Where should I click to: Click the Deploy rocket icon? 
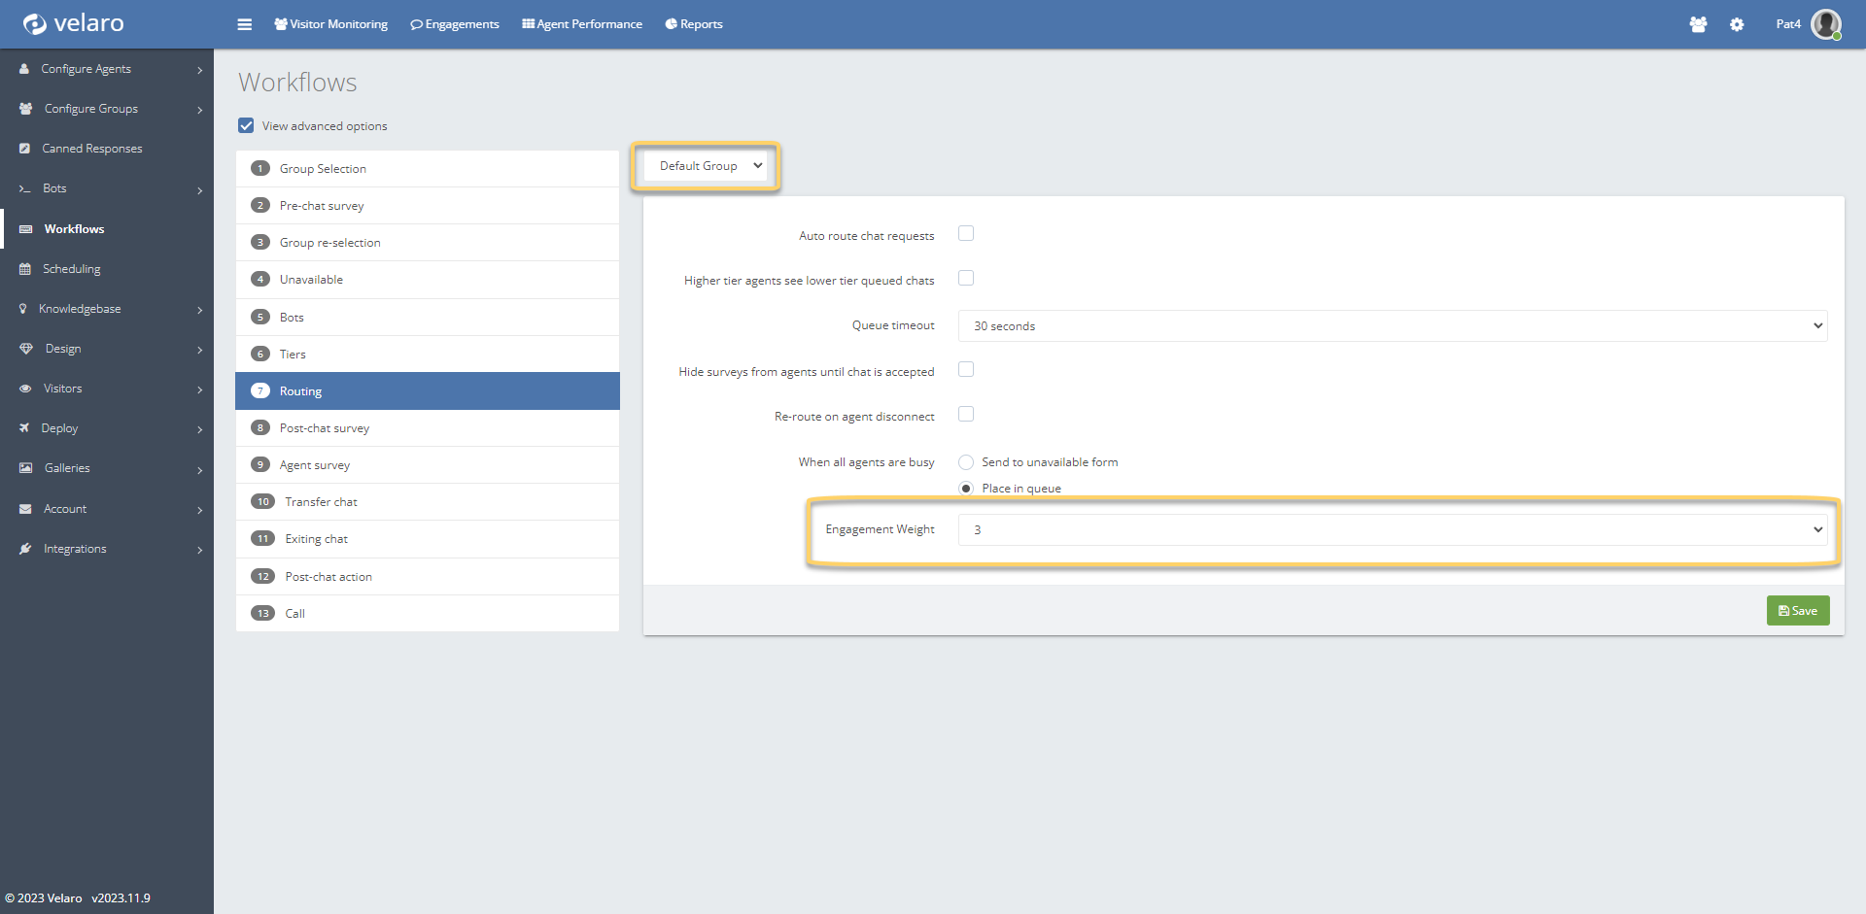(x=24, y=428)
